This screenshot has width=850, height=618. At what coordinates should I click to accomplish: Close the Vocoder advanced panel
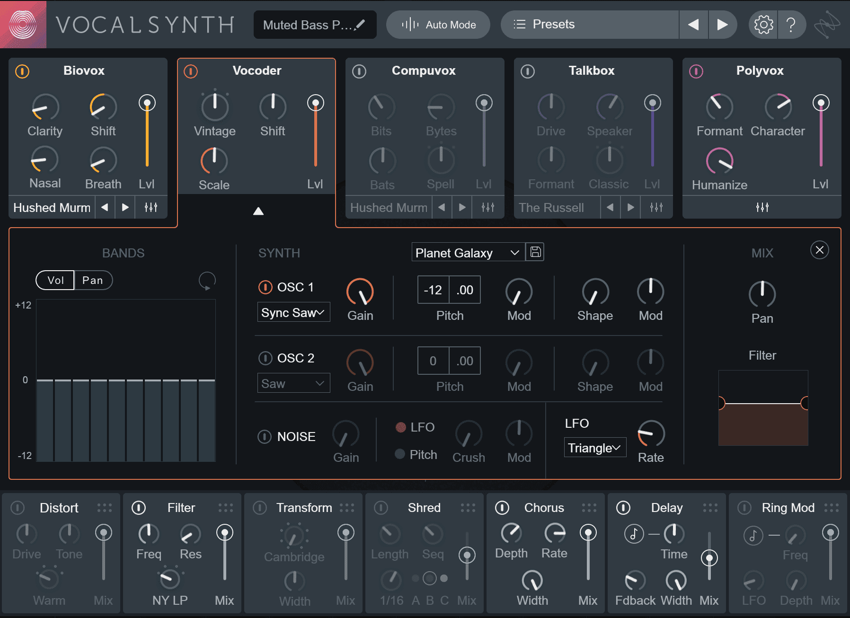[820, 250]
